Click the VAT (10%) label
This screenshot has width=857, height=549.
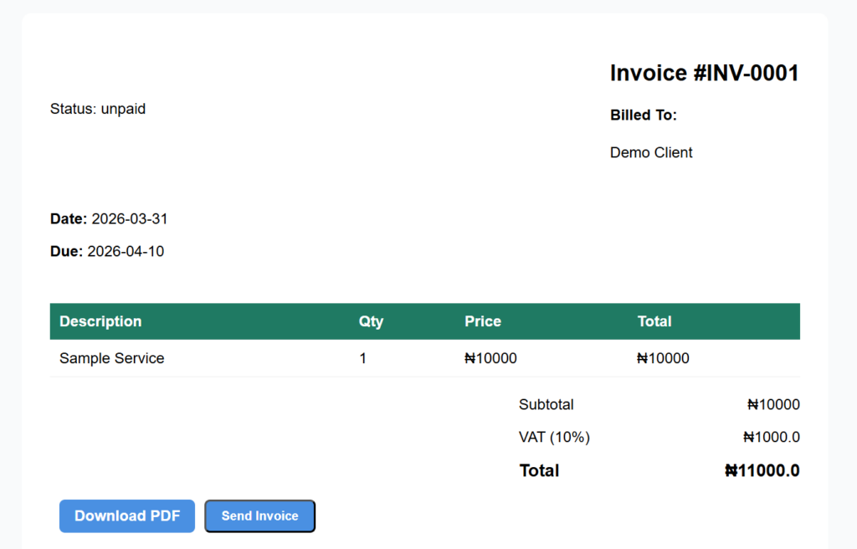[554, 438]
